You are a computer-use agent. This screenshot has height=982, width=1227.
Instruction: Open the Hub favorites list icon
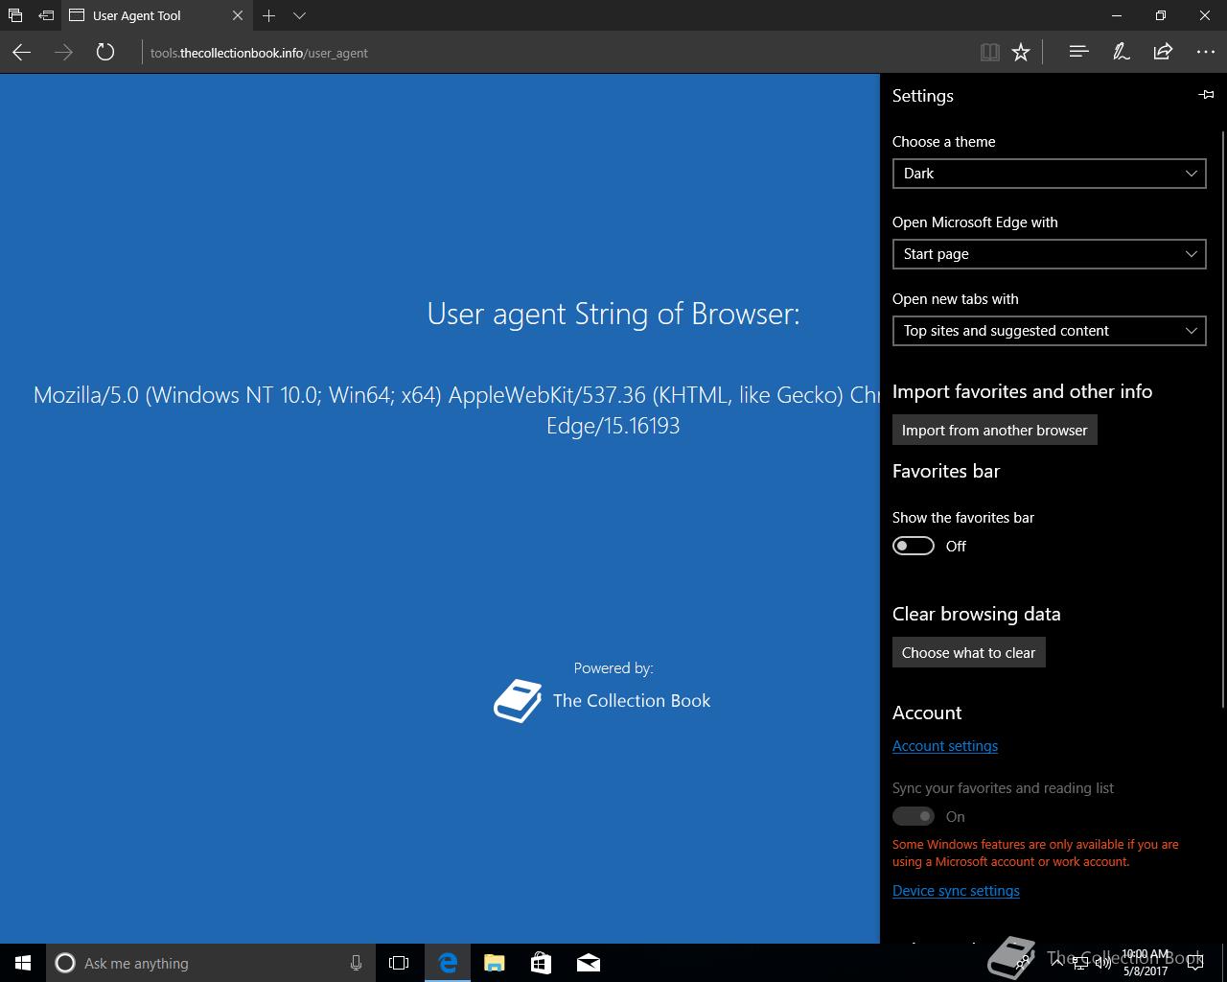1078,53
